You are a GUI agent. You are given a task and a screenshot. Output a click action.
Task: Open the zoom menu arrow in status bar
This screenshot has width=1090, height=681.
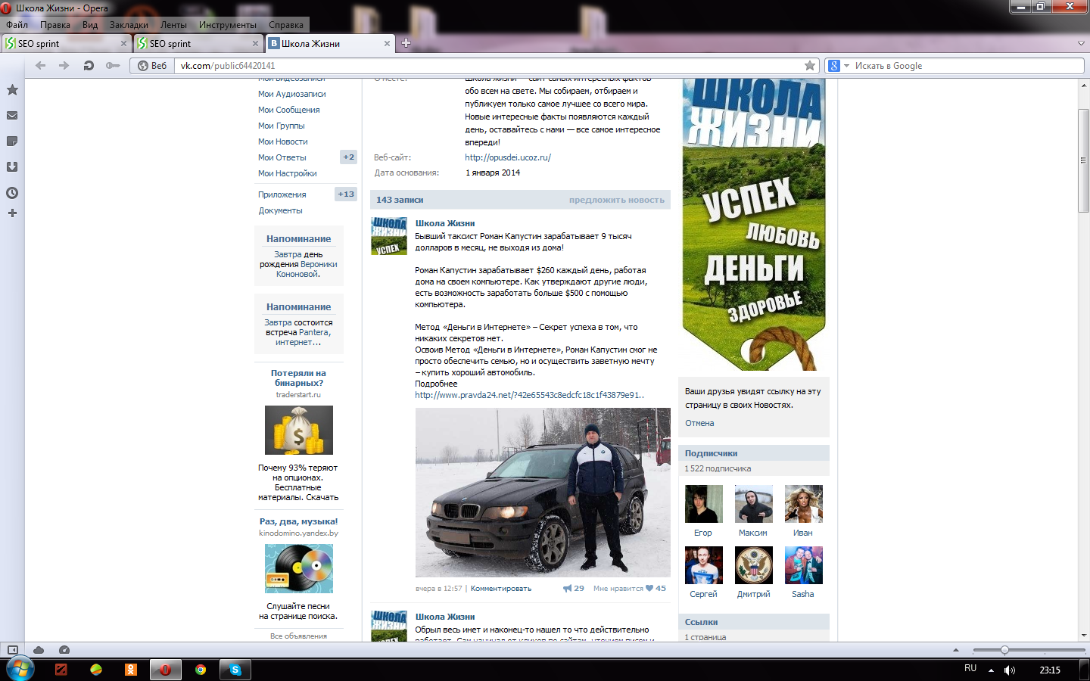pos(955,650)
